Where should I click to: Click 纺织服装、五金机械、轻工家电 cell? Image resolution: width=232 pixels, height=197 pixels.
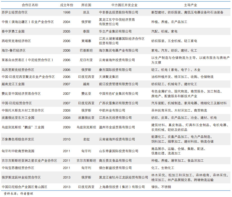[174, 41]
